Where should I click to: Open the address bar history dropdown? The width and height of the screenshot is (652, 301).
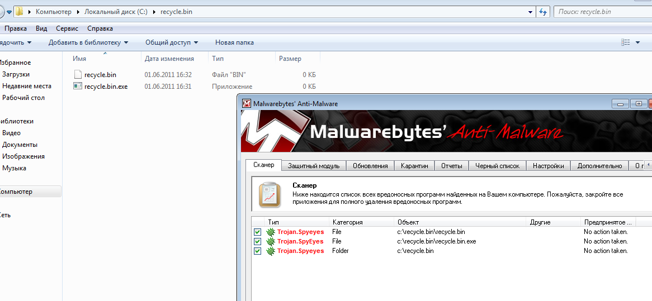point(530,12)
